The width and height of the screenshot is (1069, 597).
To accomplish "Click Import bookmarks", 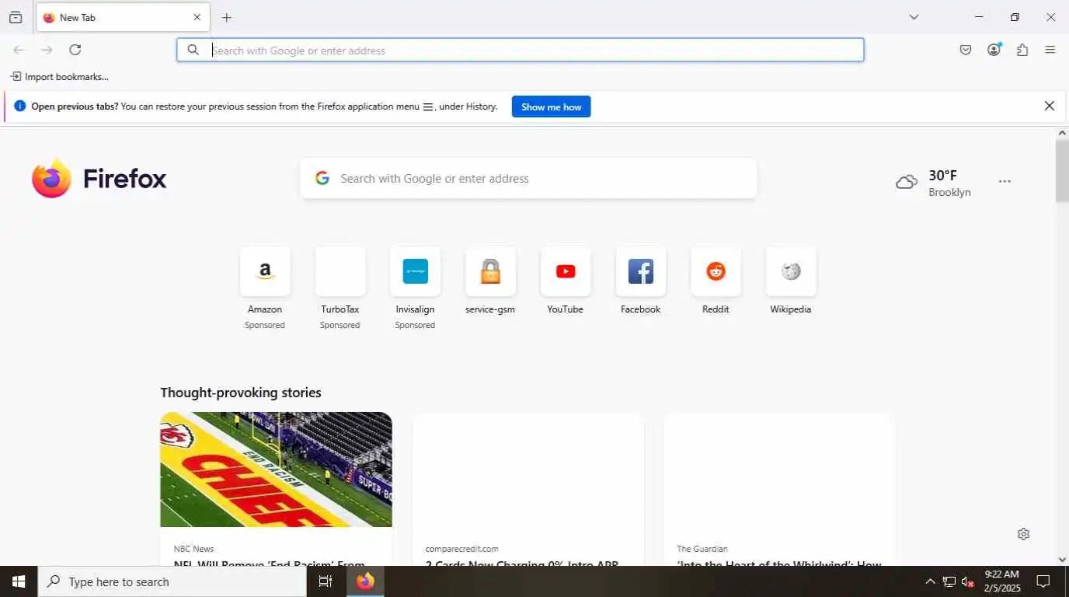I will (60, 76).
